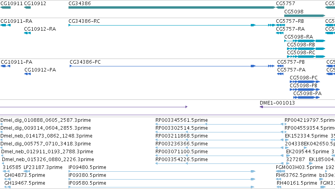
Task: Click the RP003211868.5prime EST label
Action: point(181,136)
